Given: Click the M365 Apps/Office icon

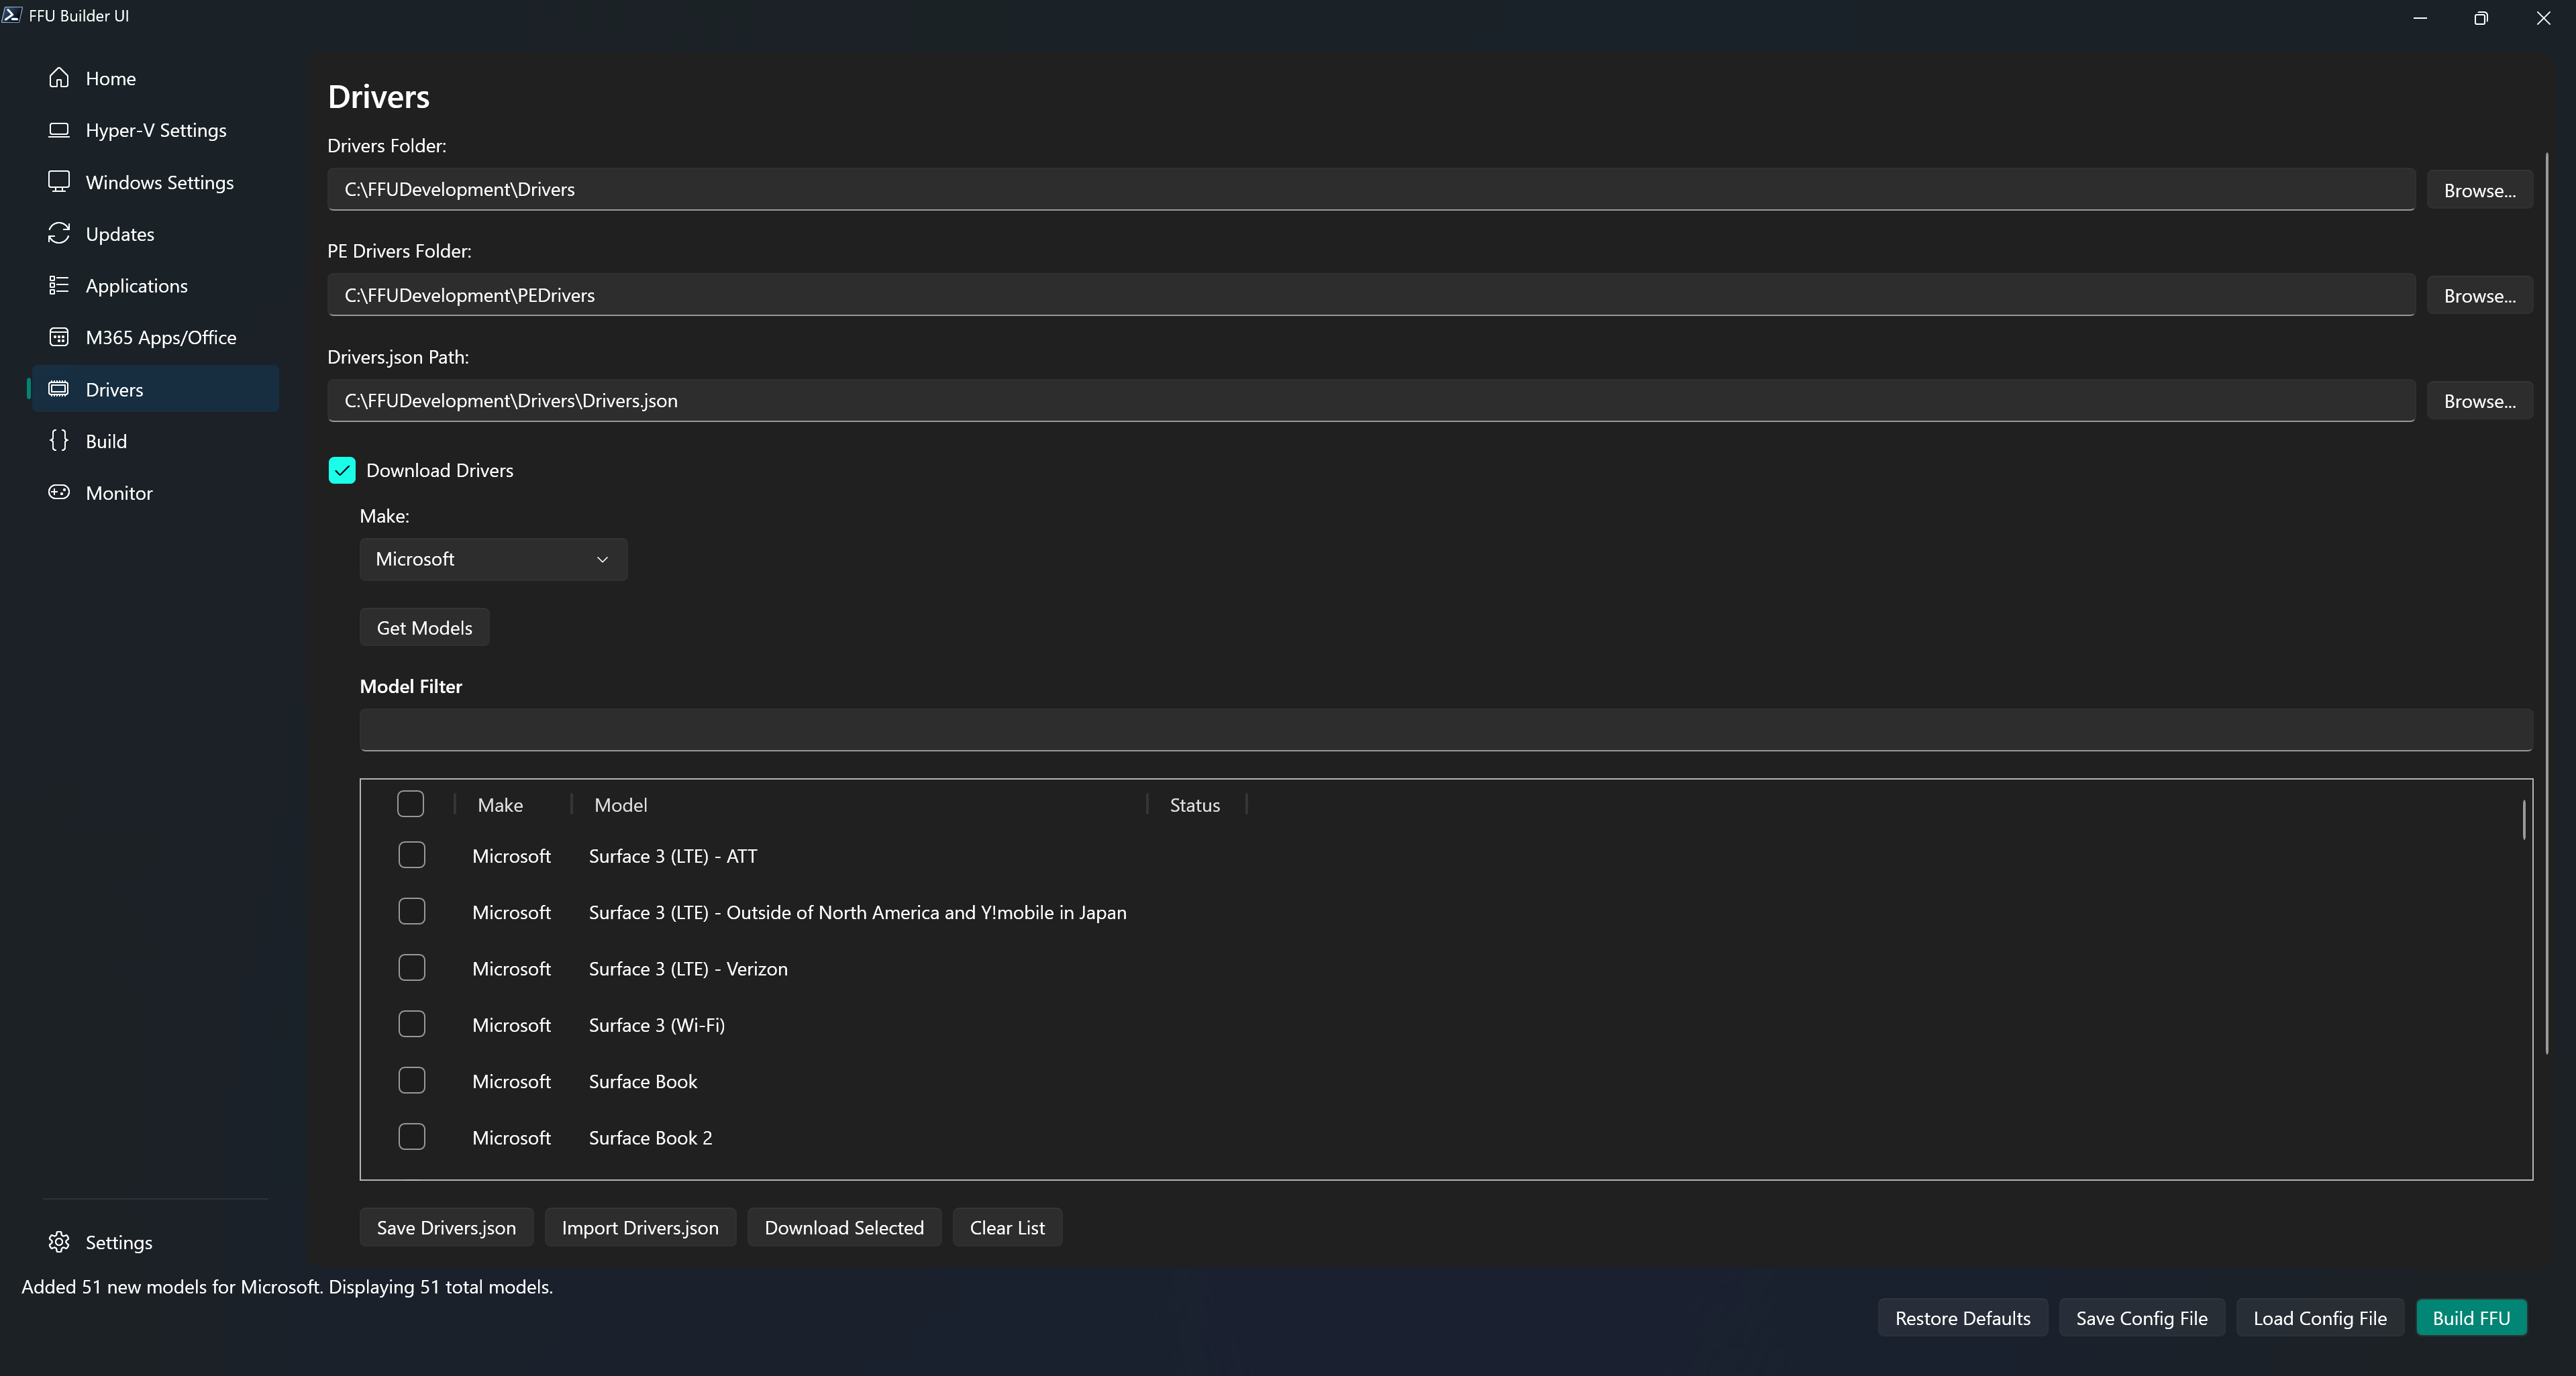Looking at the screenshot, I should [59, 338].
